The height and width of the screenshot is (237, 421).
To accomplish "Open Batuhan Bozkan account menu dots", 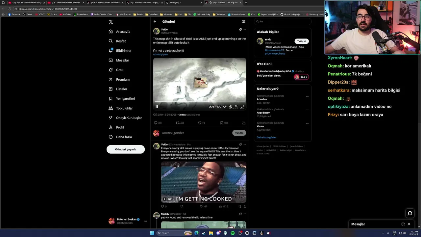I will [145, 221].
